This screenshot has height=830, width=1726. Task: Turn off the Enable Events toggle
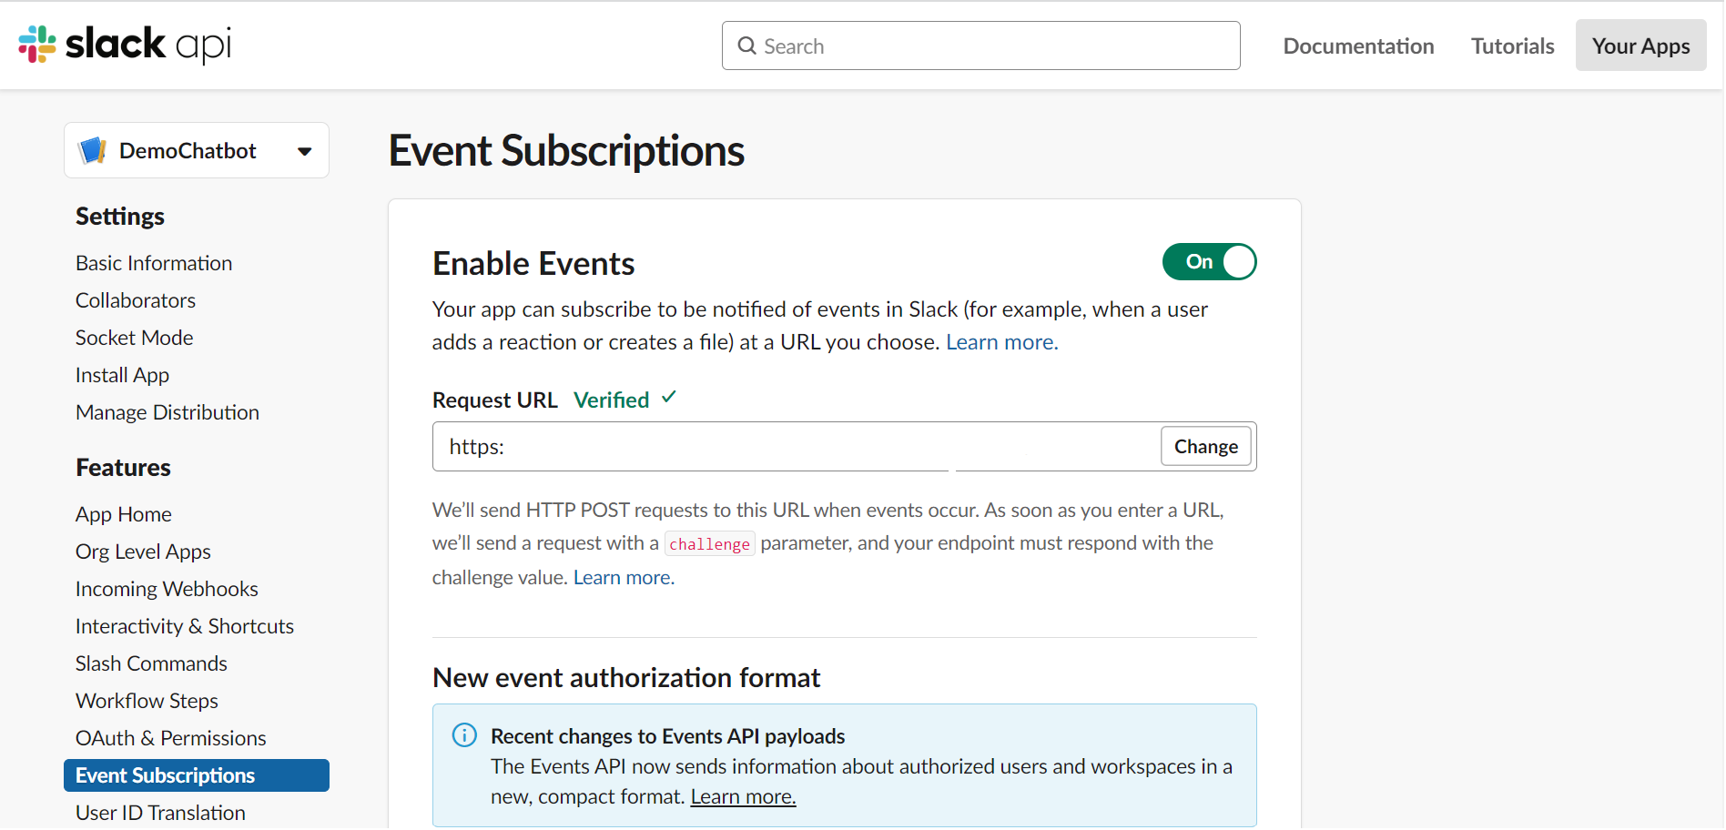[x=1209, y=262]
